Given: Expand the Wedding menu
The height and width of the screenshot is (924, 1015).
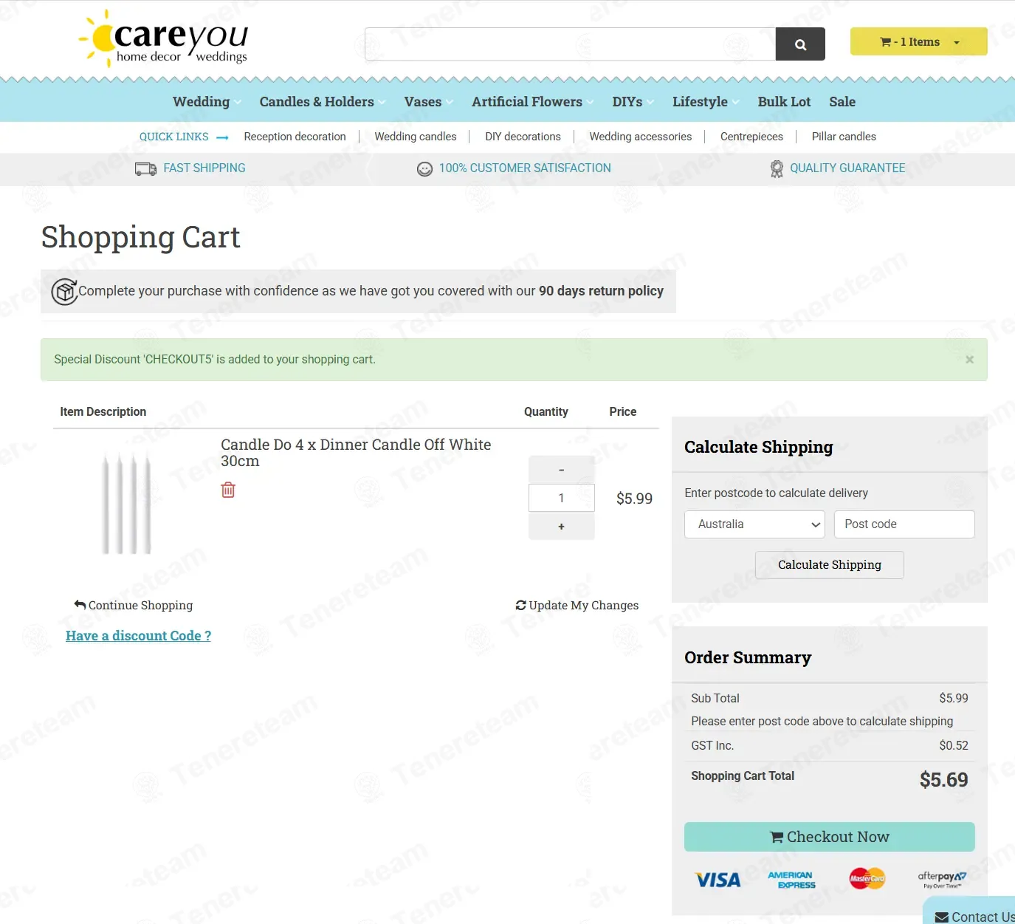Looking at the screenshot, I should pos(207,102).
